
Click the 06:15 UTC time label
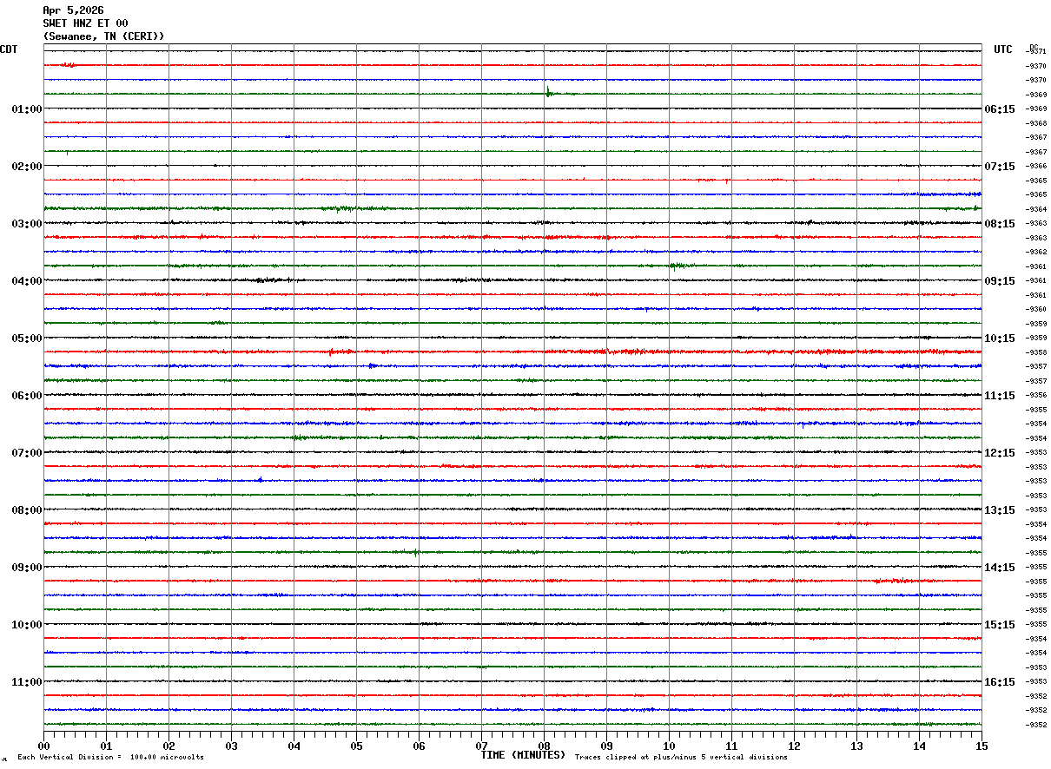tap(1000, 109)
